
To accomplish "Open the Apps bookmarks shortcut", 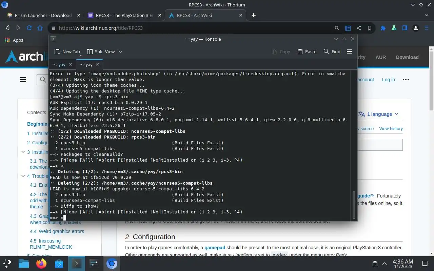I will coord(14,40).
